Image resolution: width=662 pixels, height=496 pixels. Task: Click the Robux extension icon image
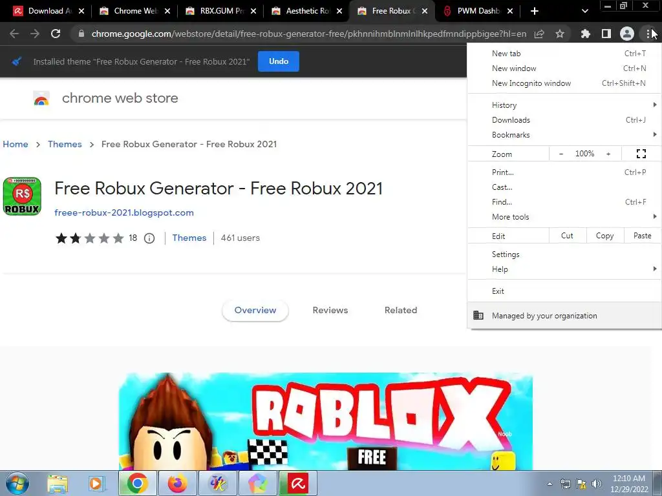click(22, 196)
